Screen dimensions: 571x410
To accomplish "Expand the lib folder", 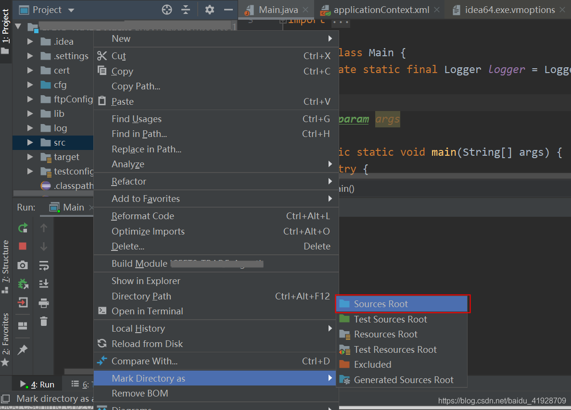I will click(x=29, y=113).
